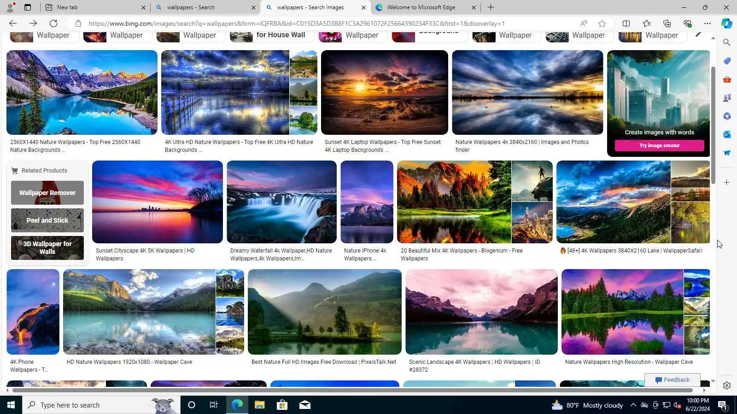Open 4K Ultra HD Nature Wallpapers image
This screenshot has width=737, height=414.
[225, 92]
